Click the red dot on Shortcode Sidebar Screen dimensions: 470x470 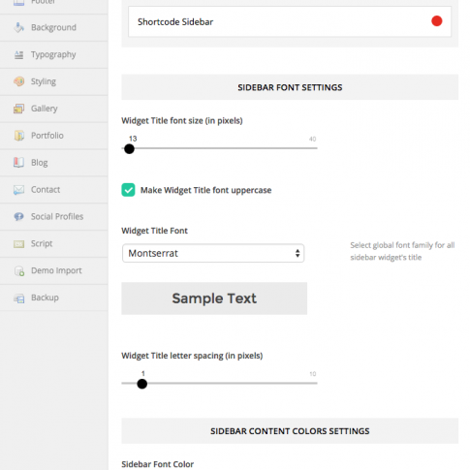[437, 21]
